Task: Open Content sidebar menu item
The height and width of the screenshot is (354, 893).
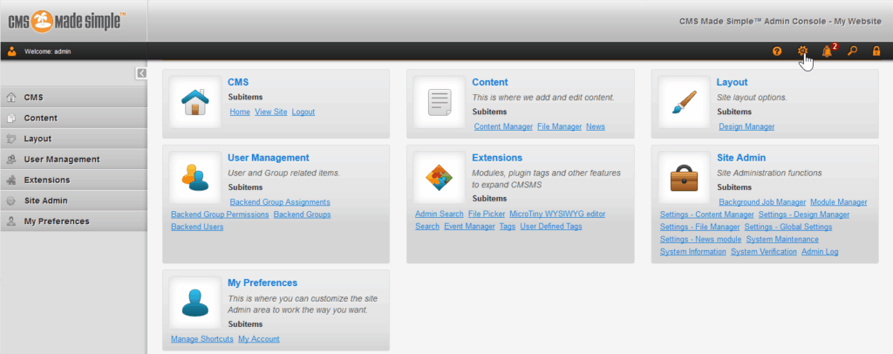Action: click(73, 118)
